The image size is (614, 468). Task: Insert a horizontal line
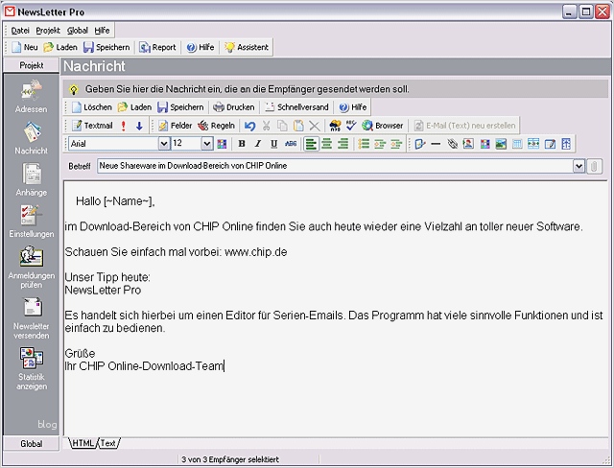click(436, 144)
